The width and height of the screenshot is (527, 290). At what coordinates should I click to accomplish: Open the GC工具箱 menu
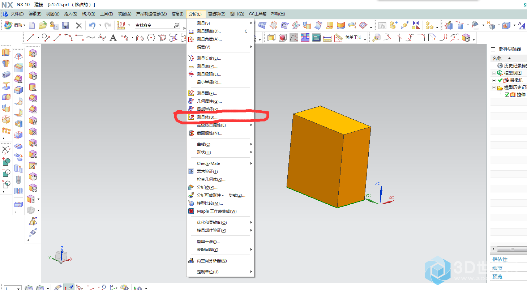click(x=258, y=14)
